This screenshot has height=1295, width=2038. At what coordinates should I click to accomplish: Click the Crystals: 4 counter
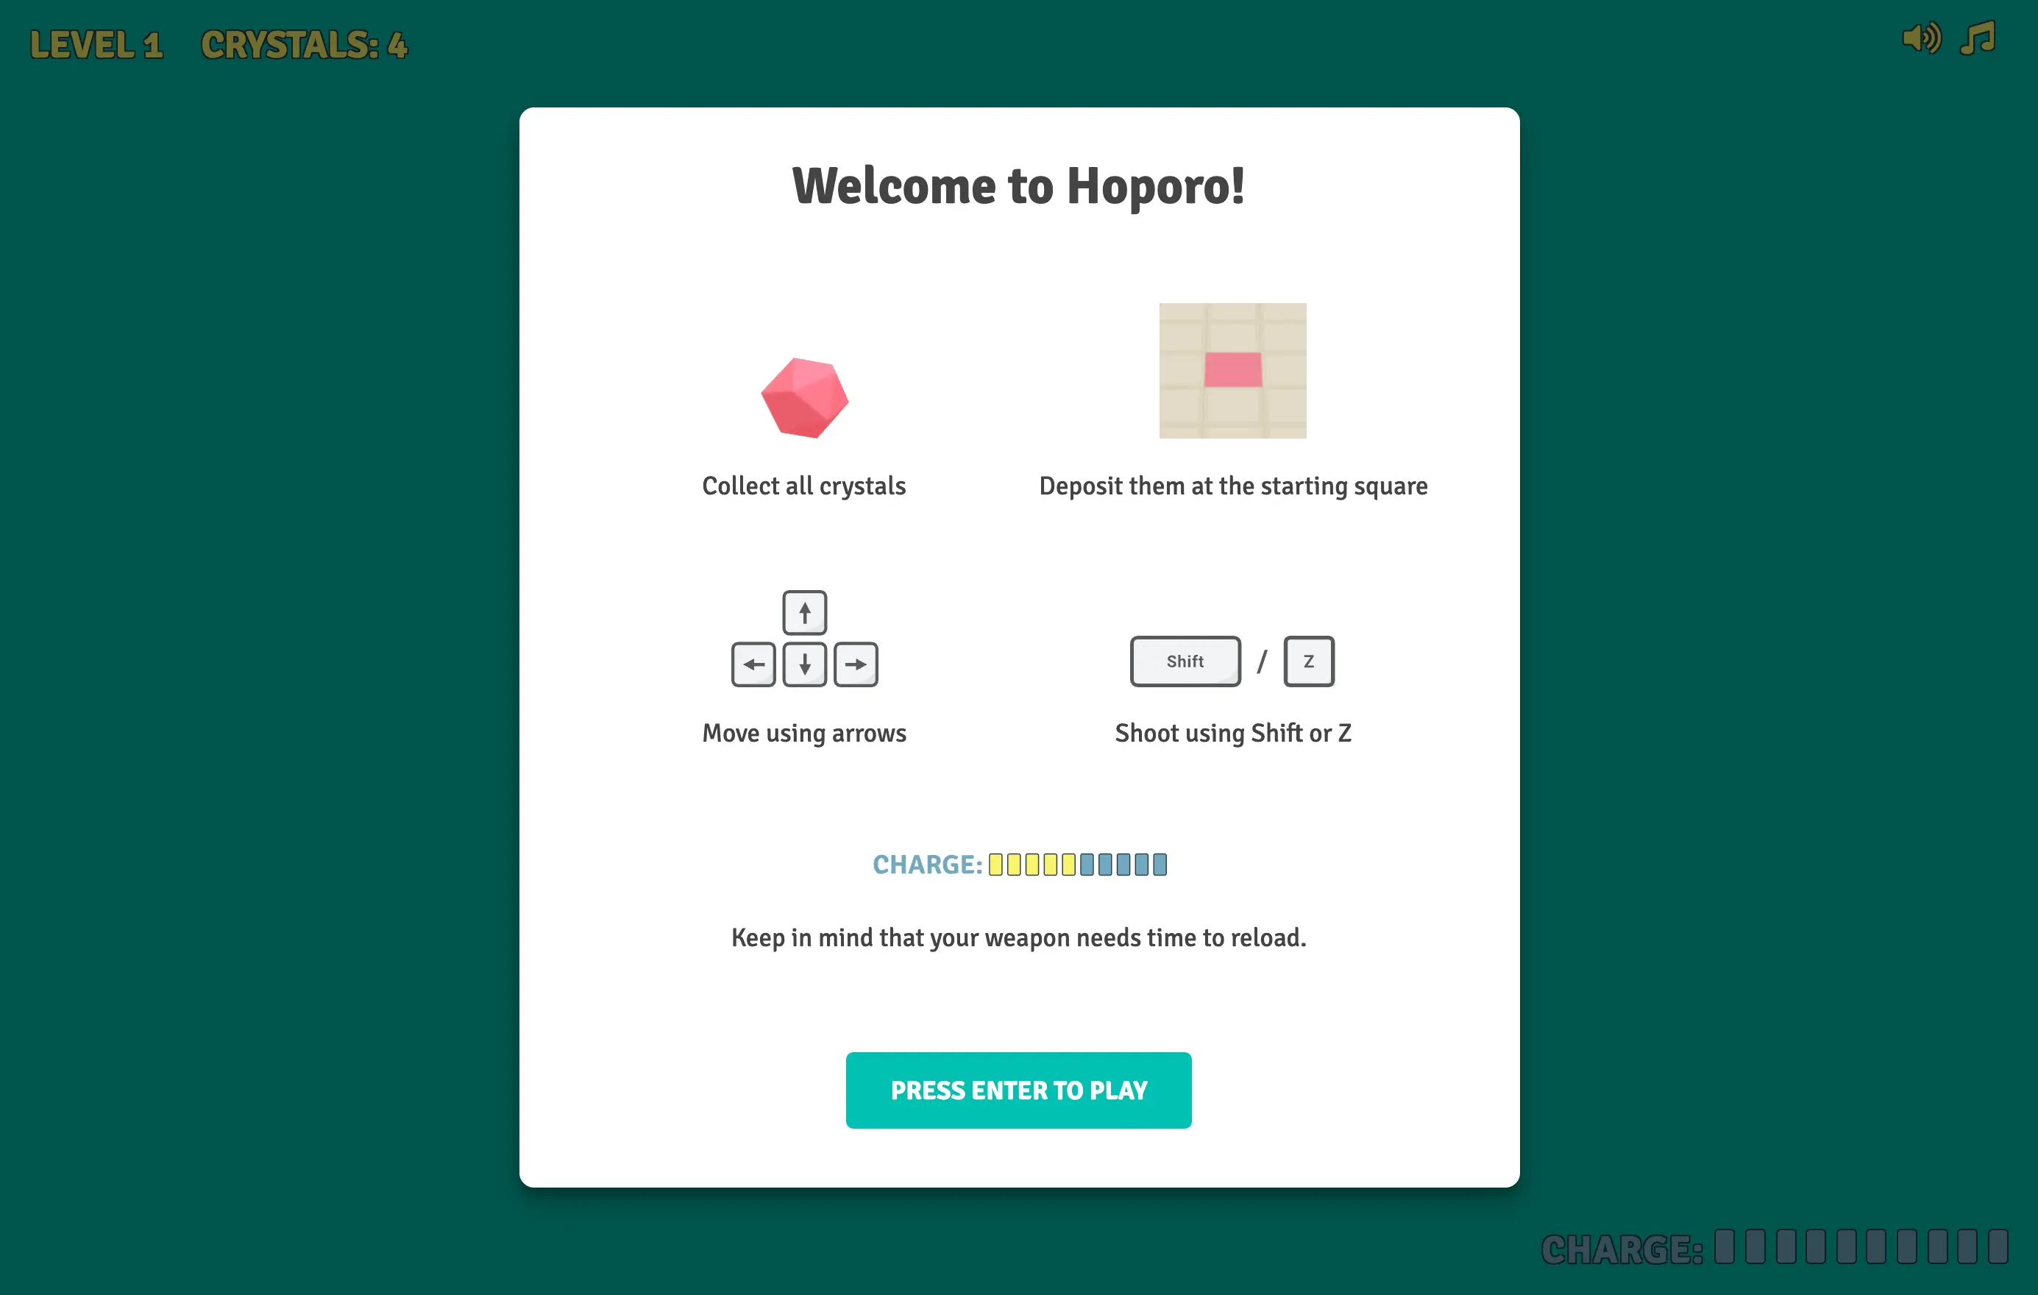click(304, 45)
